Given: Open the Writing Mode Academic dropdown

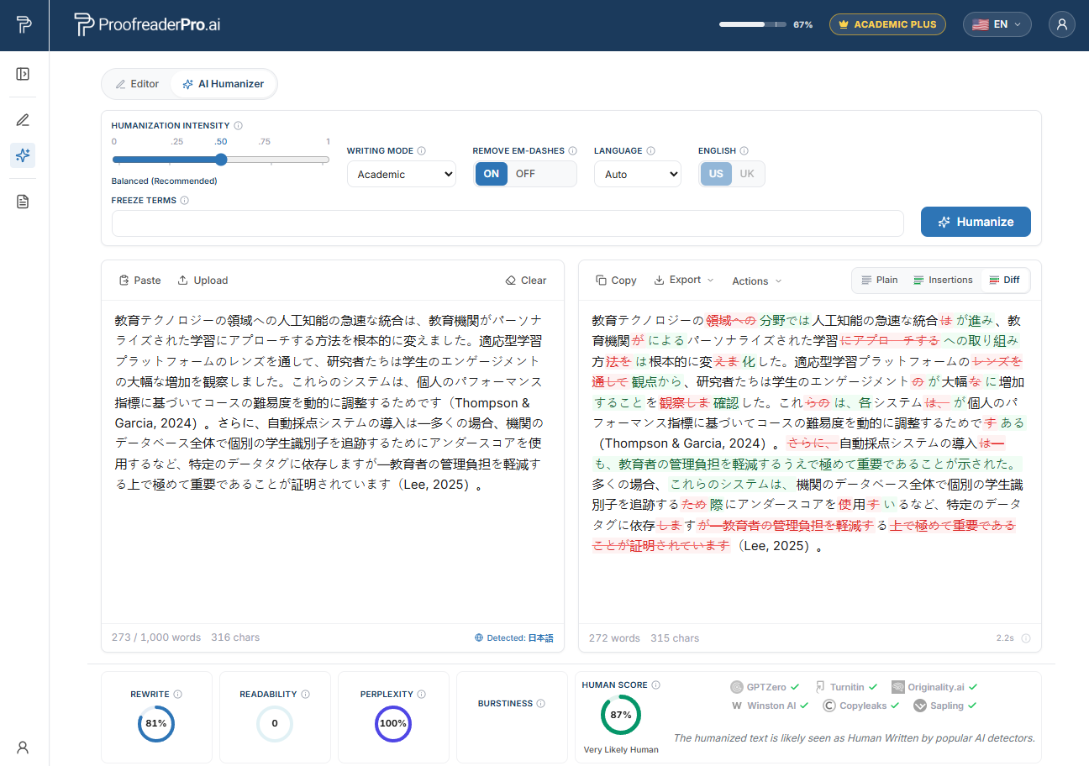Looking at the screenshot, I should pos(402,175).
